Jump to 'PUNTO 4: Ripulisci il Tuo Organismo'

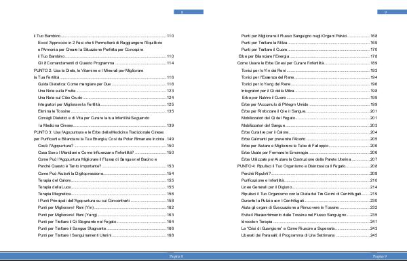307,166
